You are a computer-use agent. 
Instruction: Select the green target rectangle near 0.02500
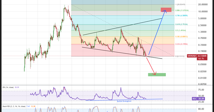tap(157, 75)
